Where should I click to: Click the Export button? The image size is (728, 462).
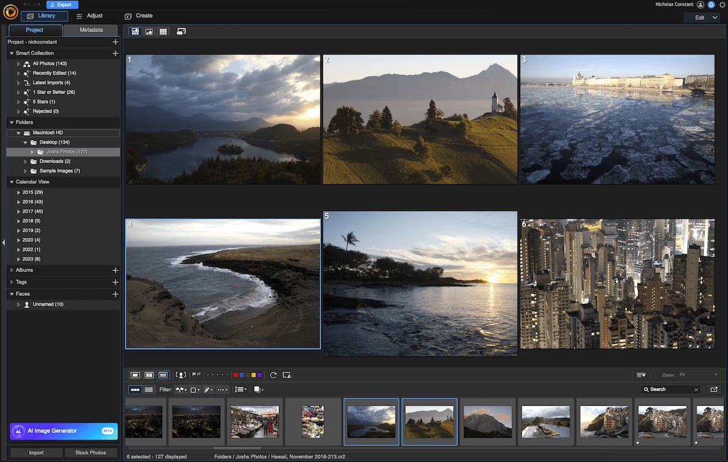pyautogui.click(x=61, y=4)
